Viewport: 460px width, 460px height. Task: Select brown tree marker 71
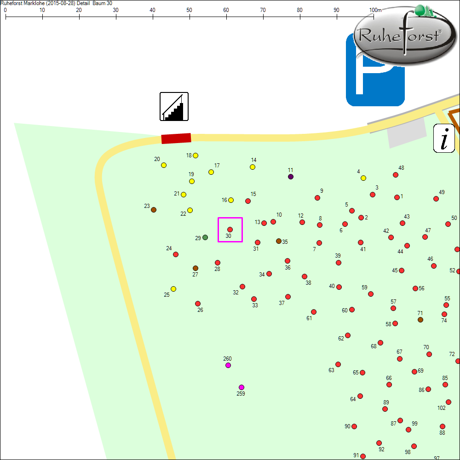[420, 320]
